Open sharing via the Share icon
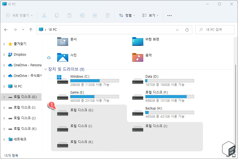 95,15
